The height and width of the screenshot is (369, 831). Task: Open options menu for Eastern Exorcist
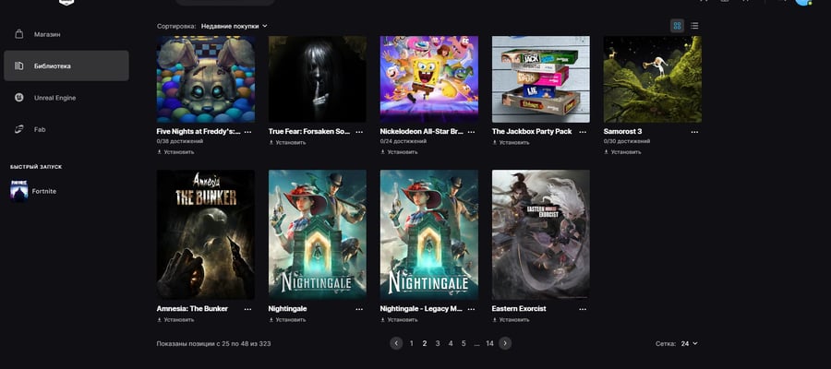click(x=583, y=309)
